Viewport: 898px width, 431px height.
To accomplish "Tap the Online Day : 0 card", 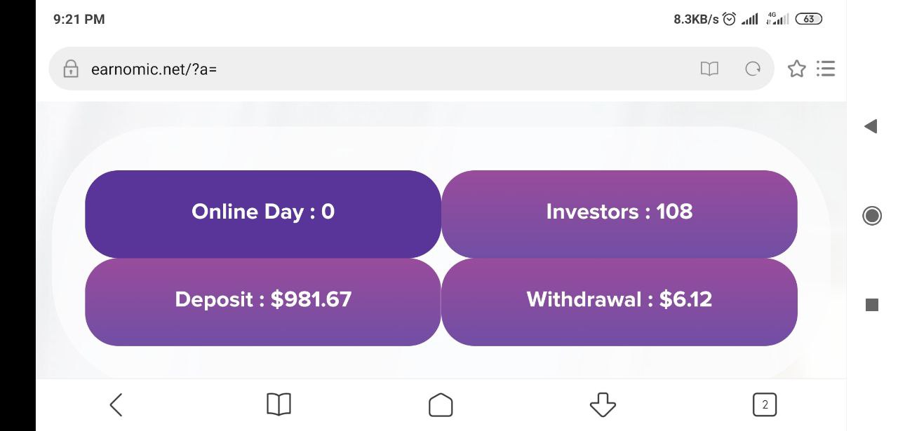I will 263,213.
